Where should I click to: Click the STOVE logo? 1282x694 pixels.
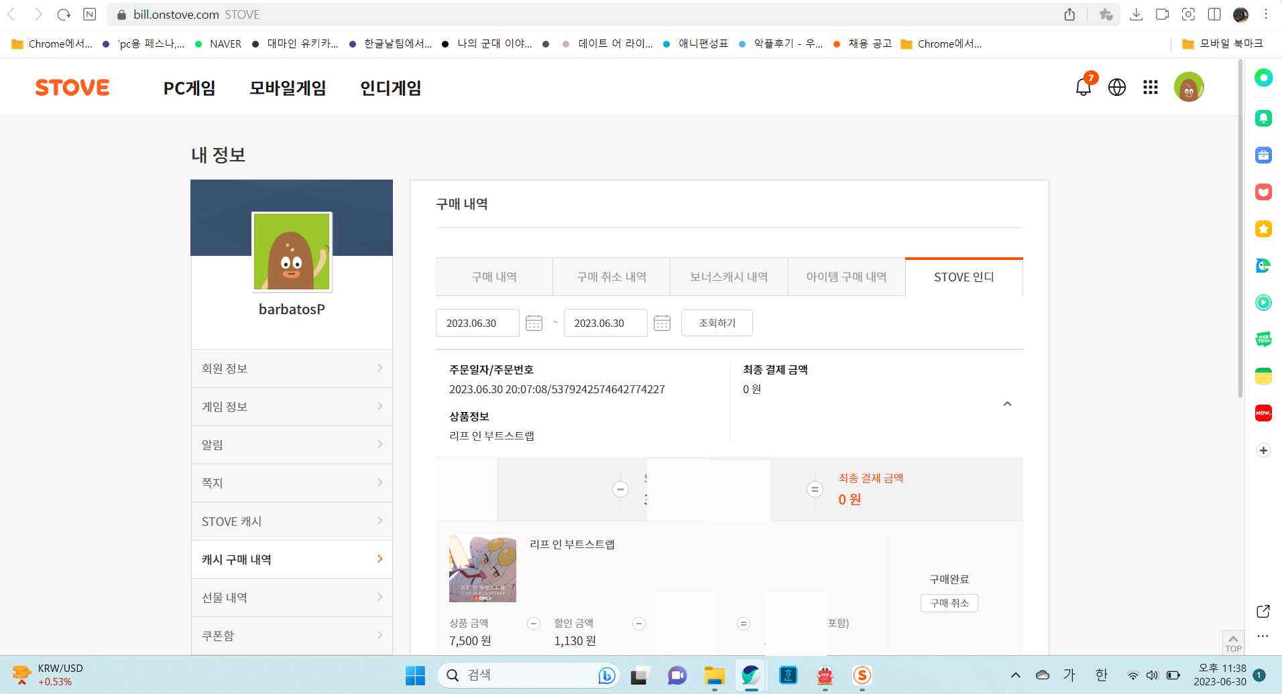coord(72,88)
